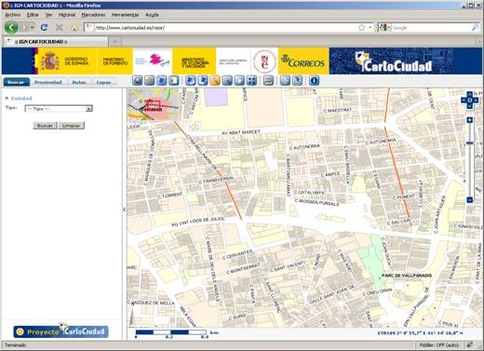This screenshot has width=484, height=351.
Task: Click the four-arrows full extent map icon
Action: tap(251, 81)
